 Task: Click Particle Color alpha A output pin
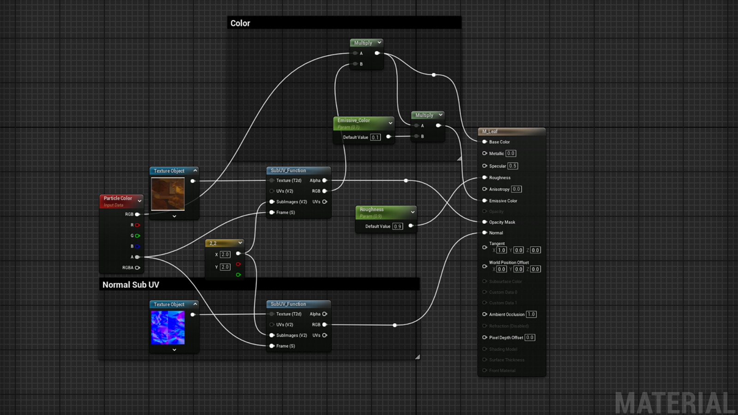137,257
